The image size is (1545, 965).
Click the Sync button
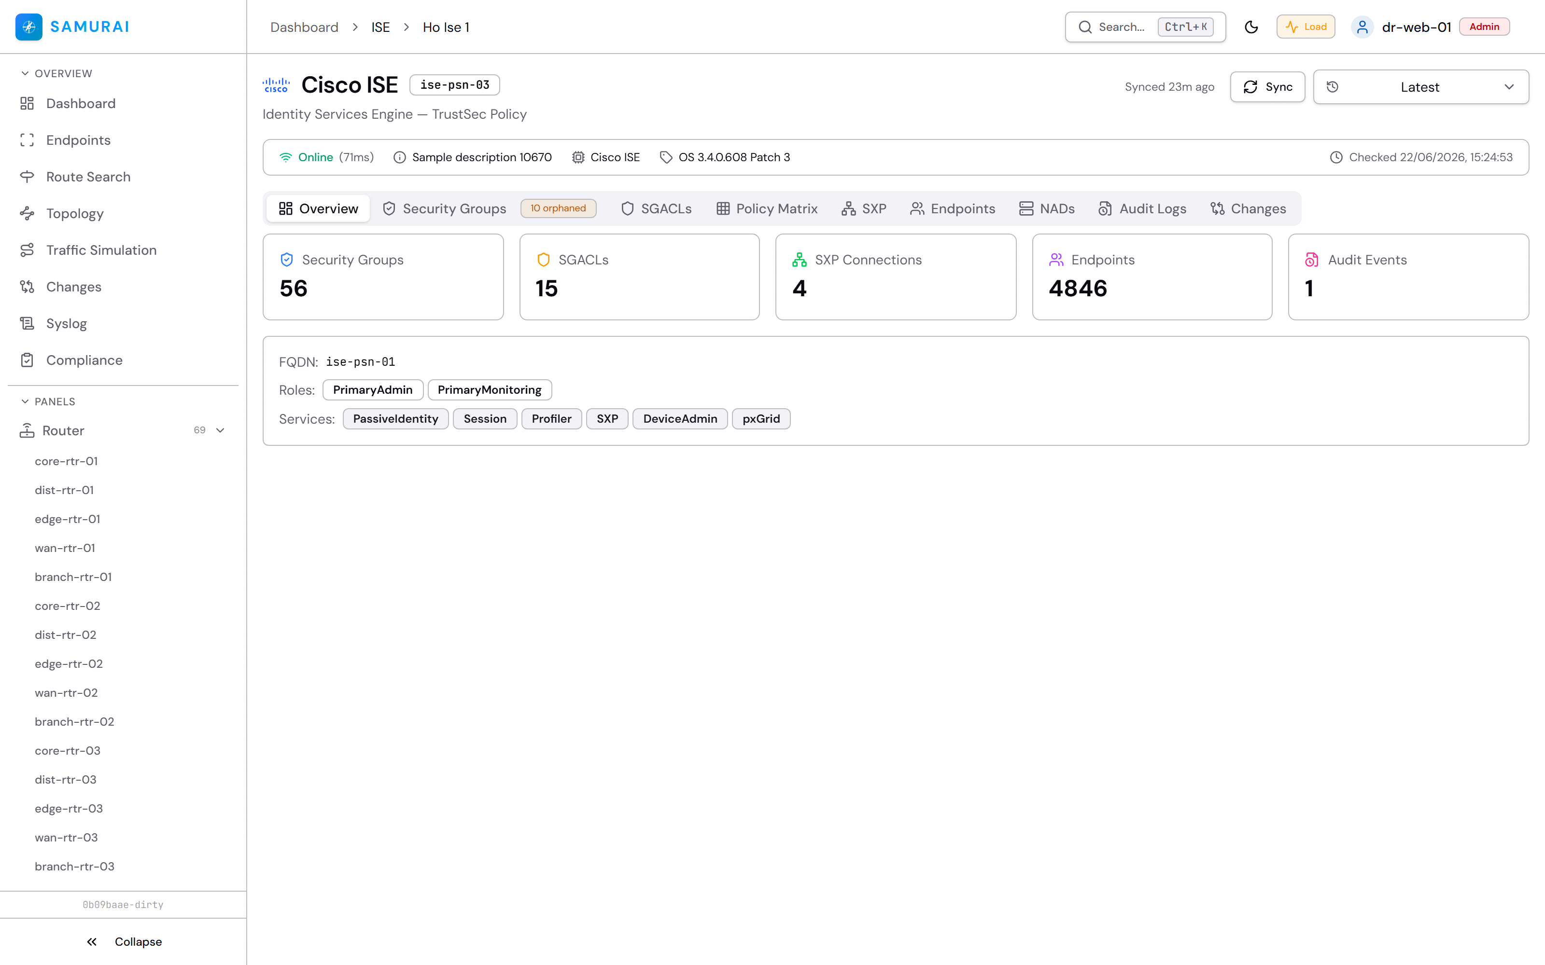[x=1267, y=87]
